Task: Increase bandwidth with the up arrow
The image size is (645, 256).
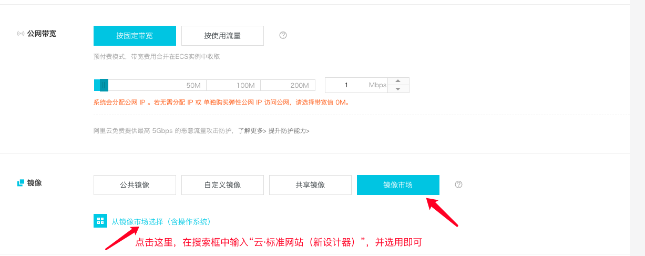Action: tap(398, 81)
